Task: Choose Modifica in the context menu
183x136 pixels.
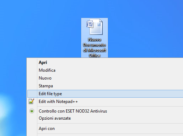Action: [105, 70]
